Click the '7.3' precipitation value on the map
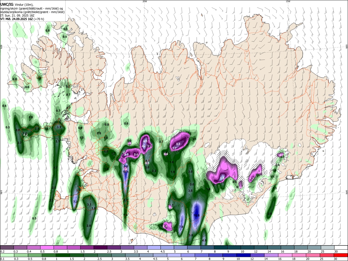 (x=76, y=202)
